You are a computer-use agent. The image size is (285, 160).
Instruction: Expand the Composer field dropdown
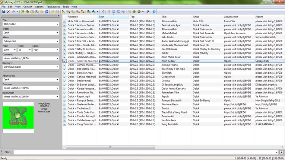click(57, 88)
